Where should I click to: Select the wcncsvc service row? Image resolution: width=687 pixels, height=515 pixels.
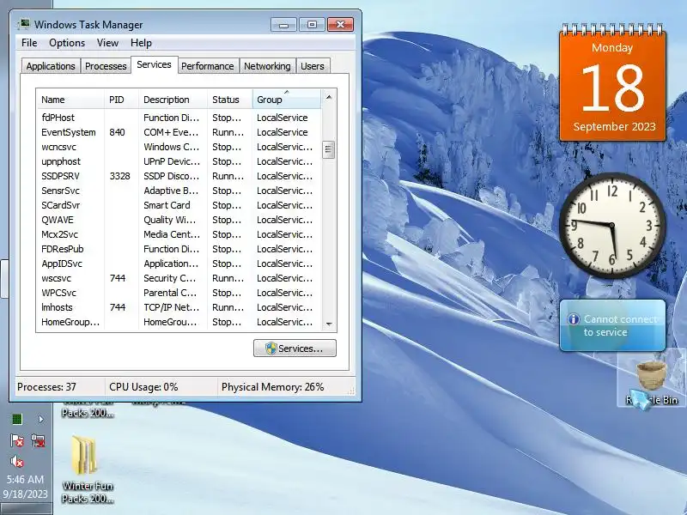(x=179, y=147)
